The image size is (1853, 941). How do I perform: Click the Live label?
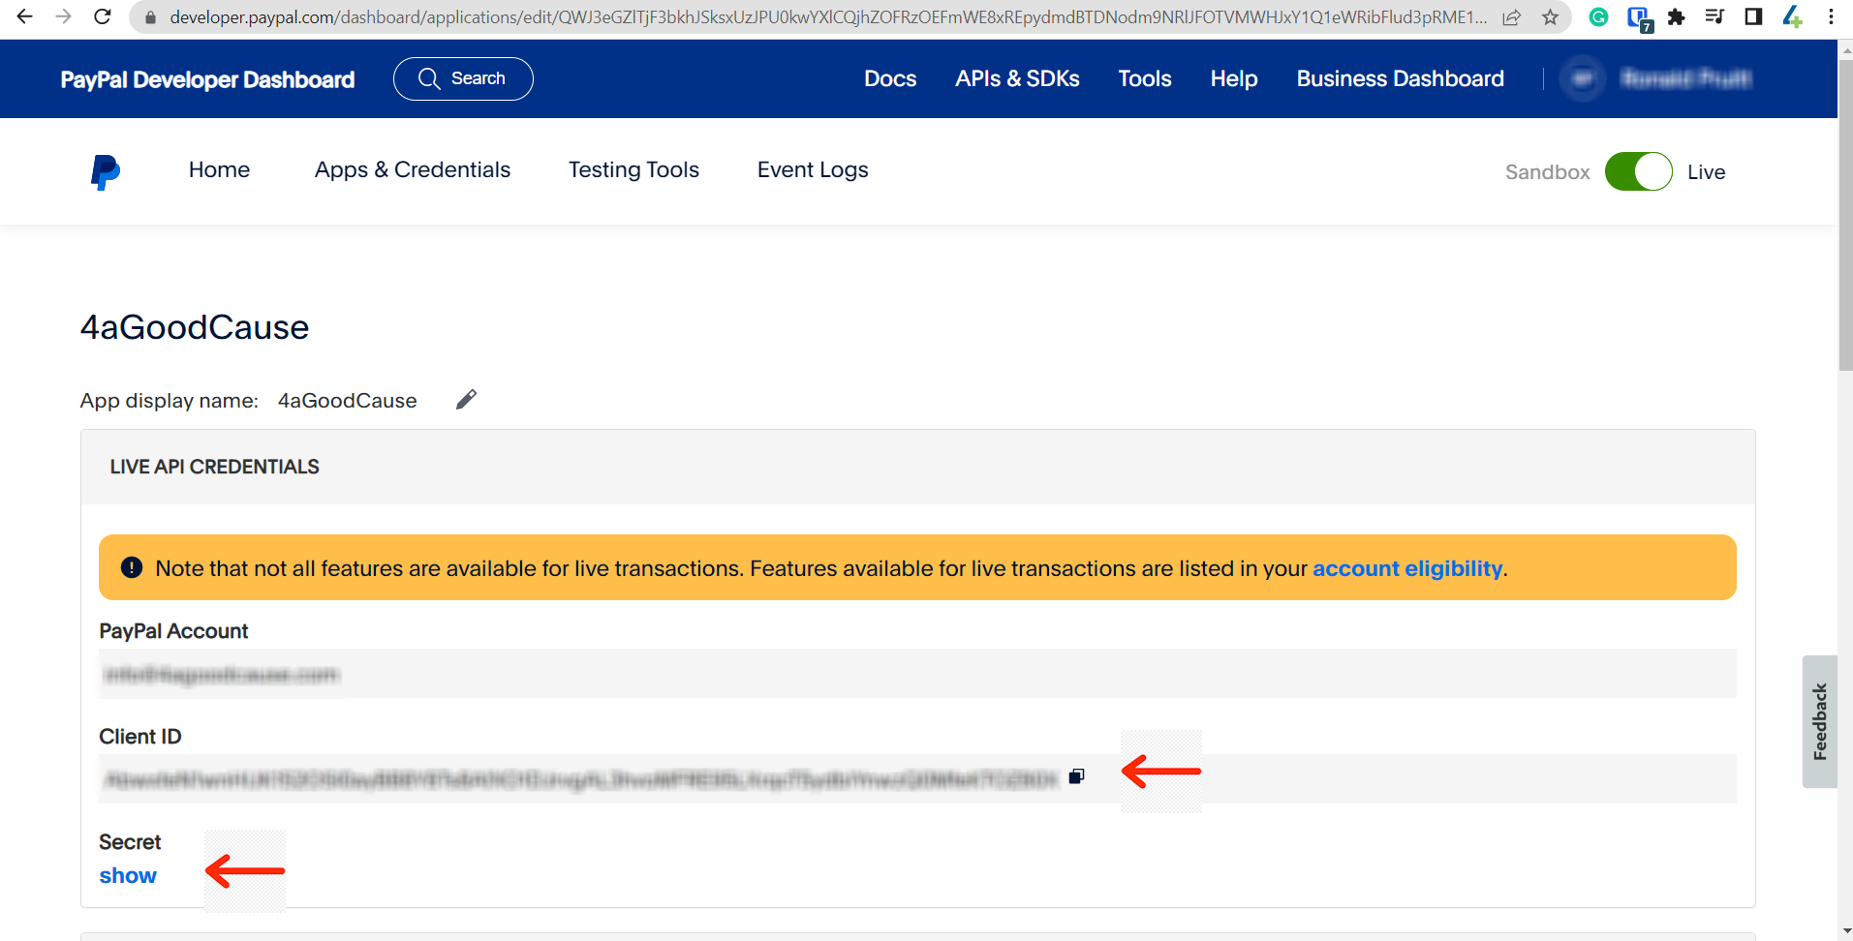(x=1707, y=172)
